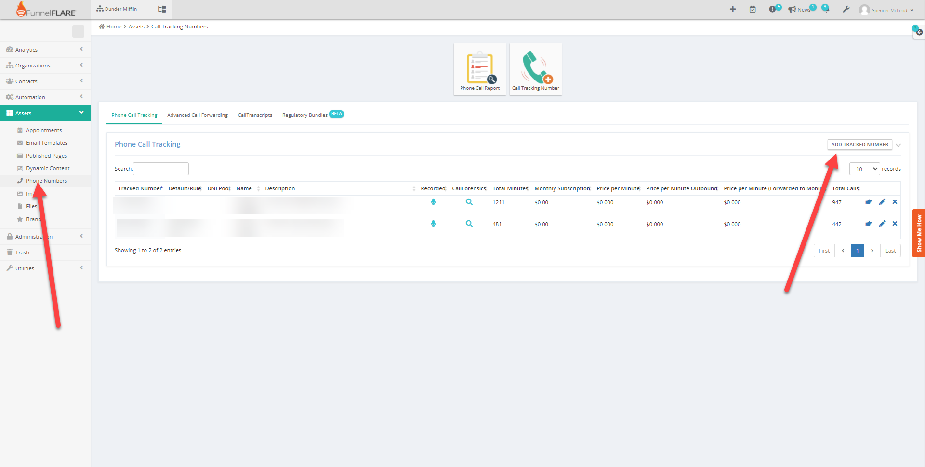Image resolution: width=925 pixels, height=467 pixels.
Task: Click Assets in the breadcrumb
Action: click(x=136, y=27)
